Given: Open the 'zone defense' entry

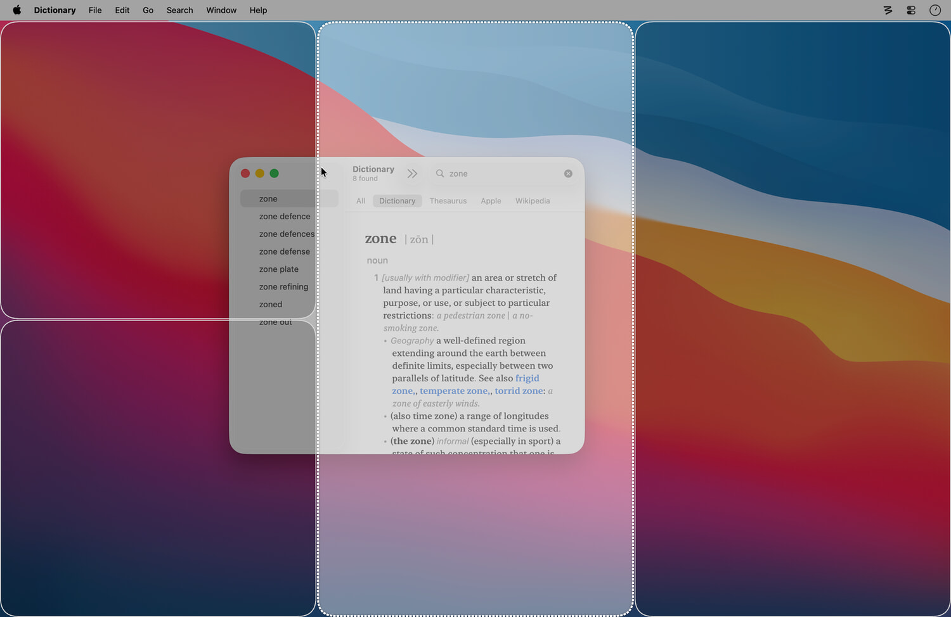Looking at the screenshot, I should [285, 251].
